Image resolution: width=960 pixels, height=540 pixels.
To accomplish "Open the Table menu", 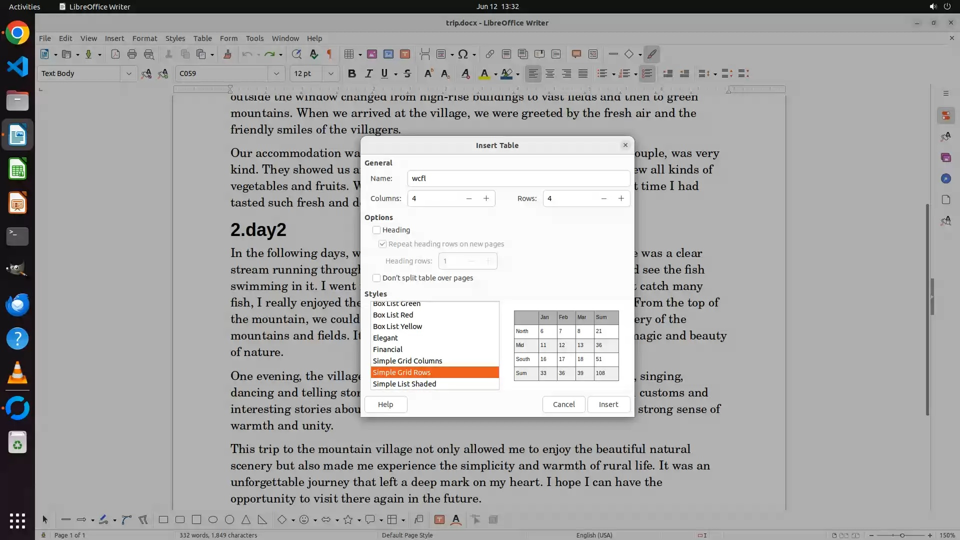I will [202, 38].
